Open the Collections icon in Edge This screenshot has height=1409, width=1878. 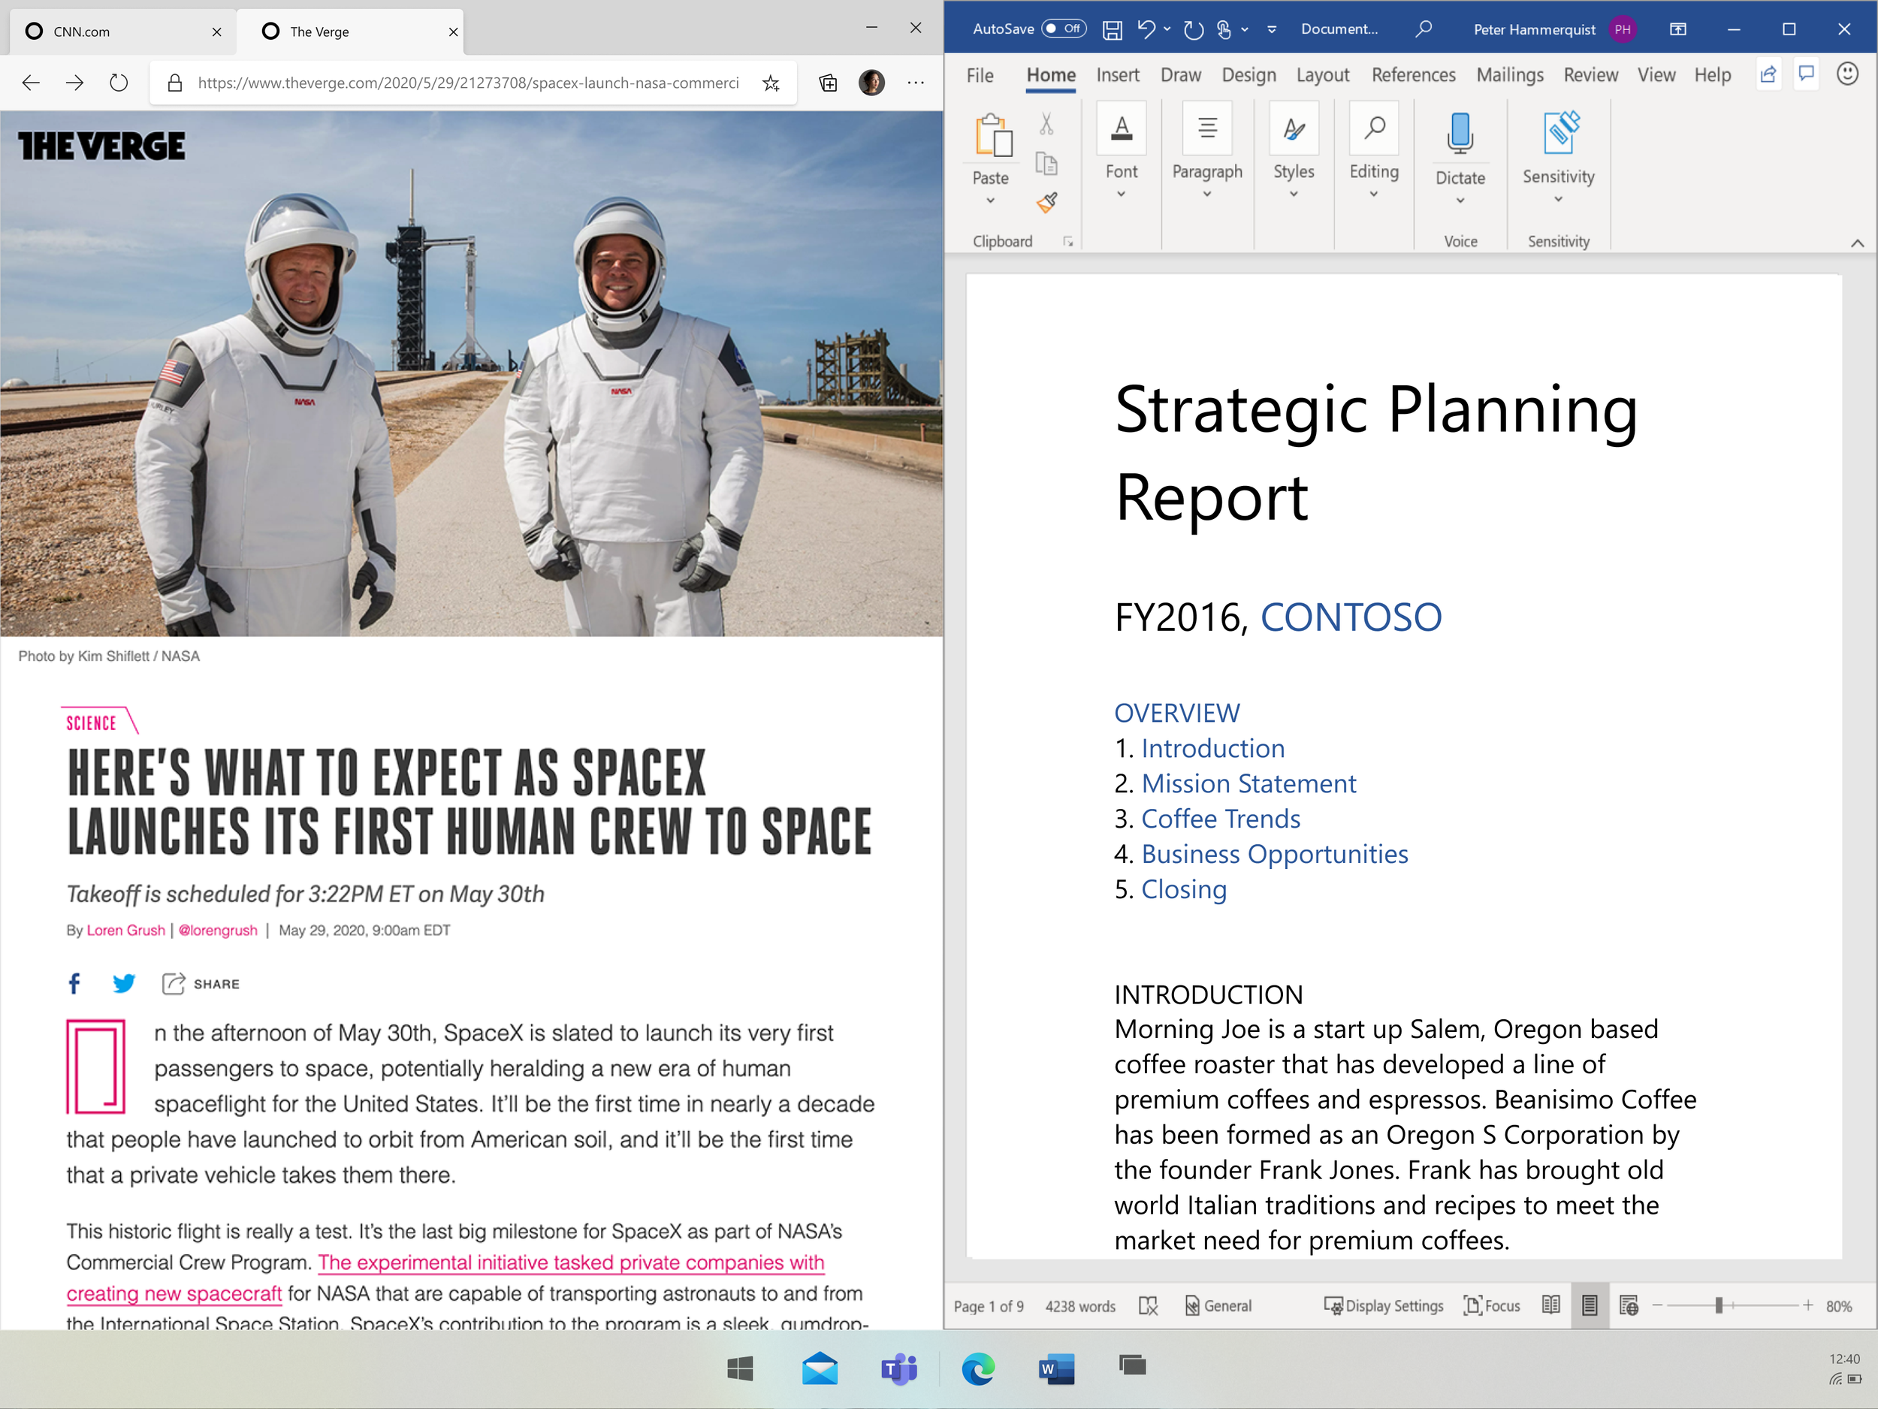(828, 83)
